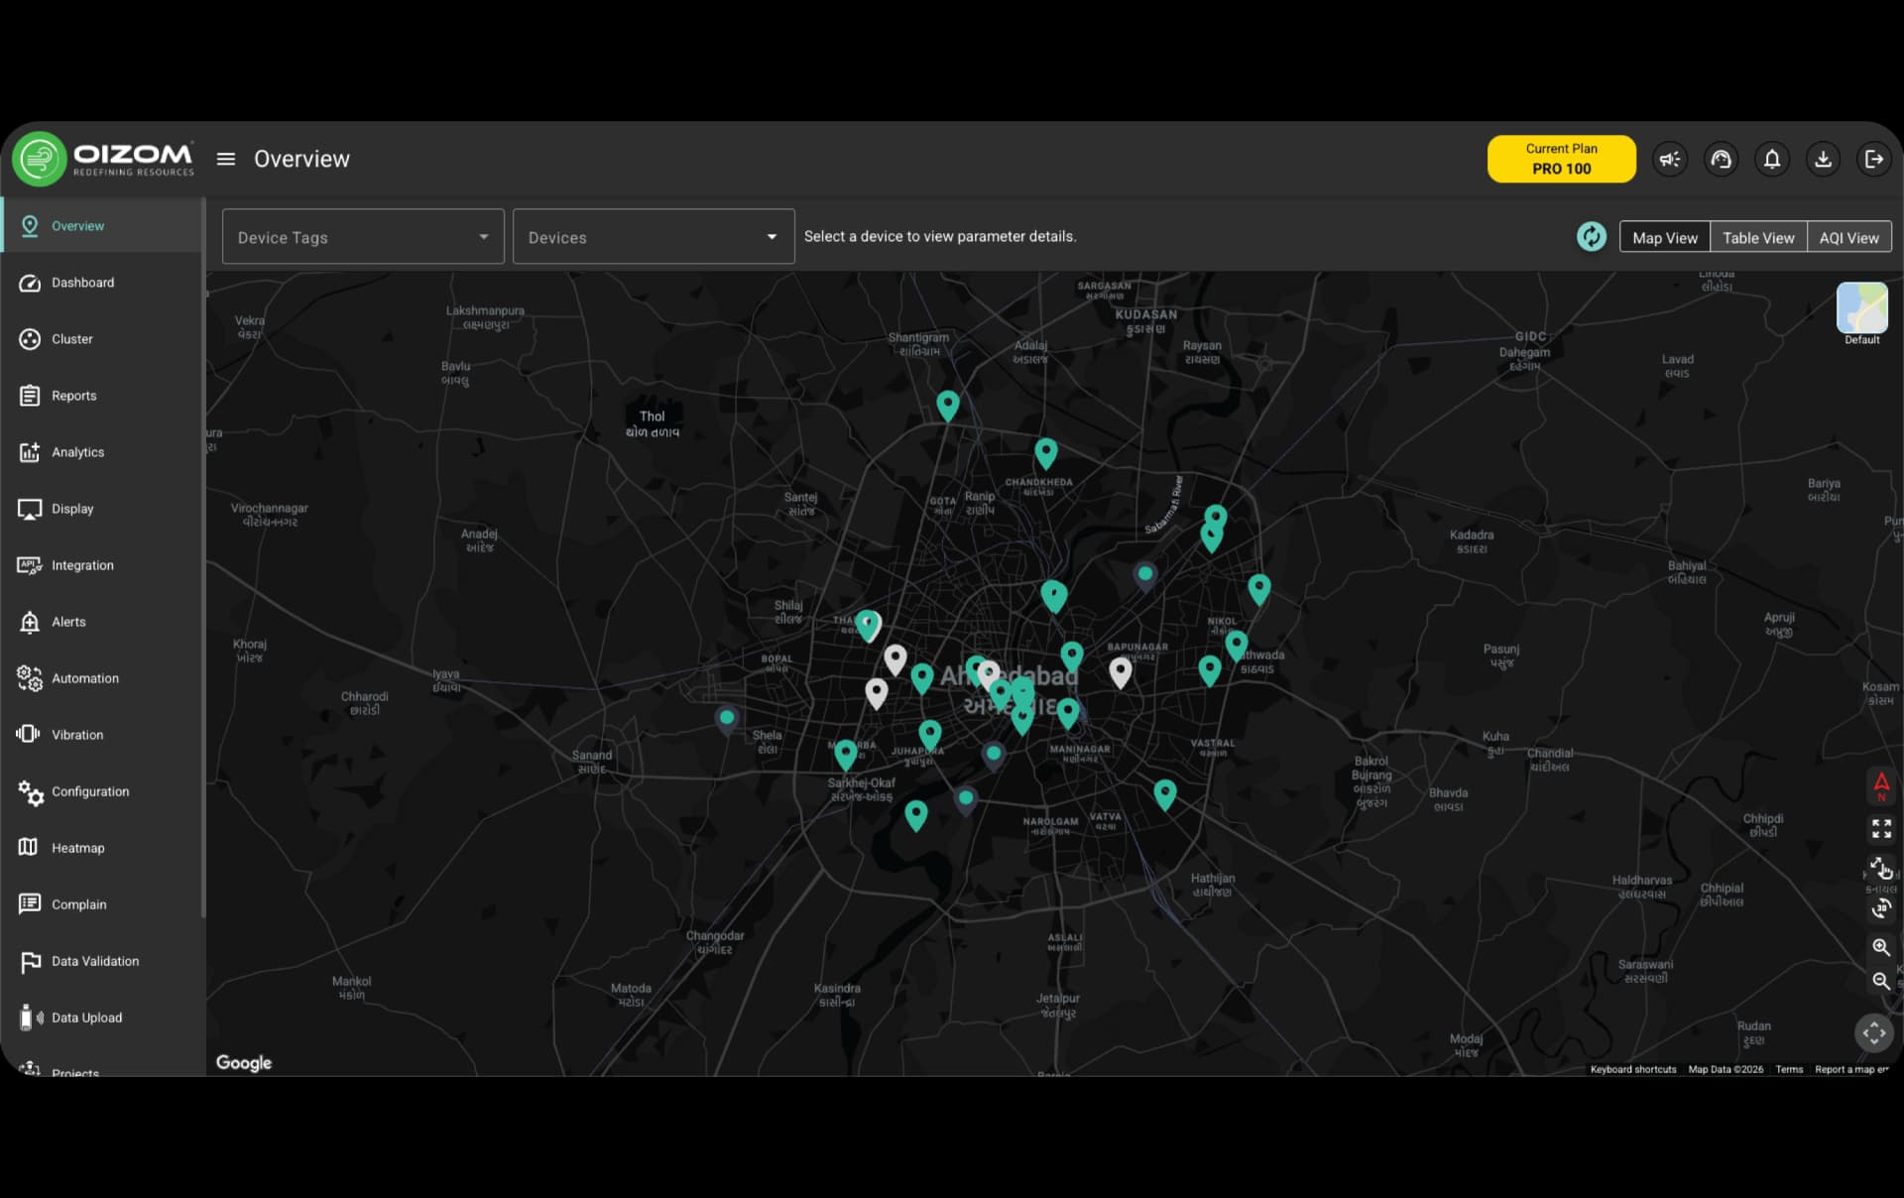The width and height of the screenshot is (1904, 1198).
Task: Open the Heatmap sidebar icon
Action: pyautogui.click(x=78, y=847)
